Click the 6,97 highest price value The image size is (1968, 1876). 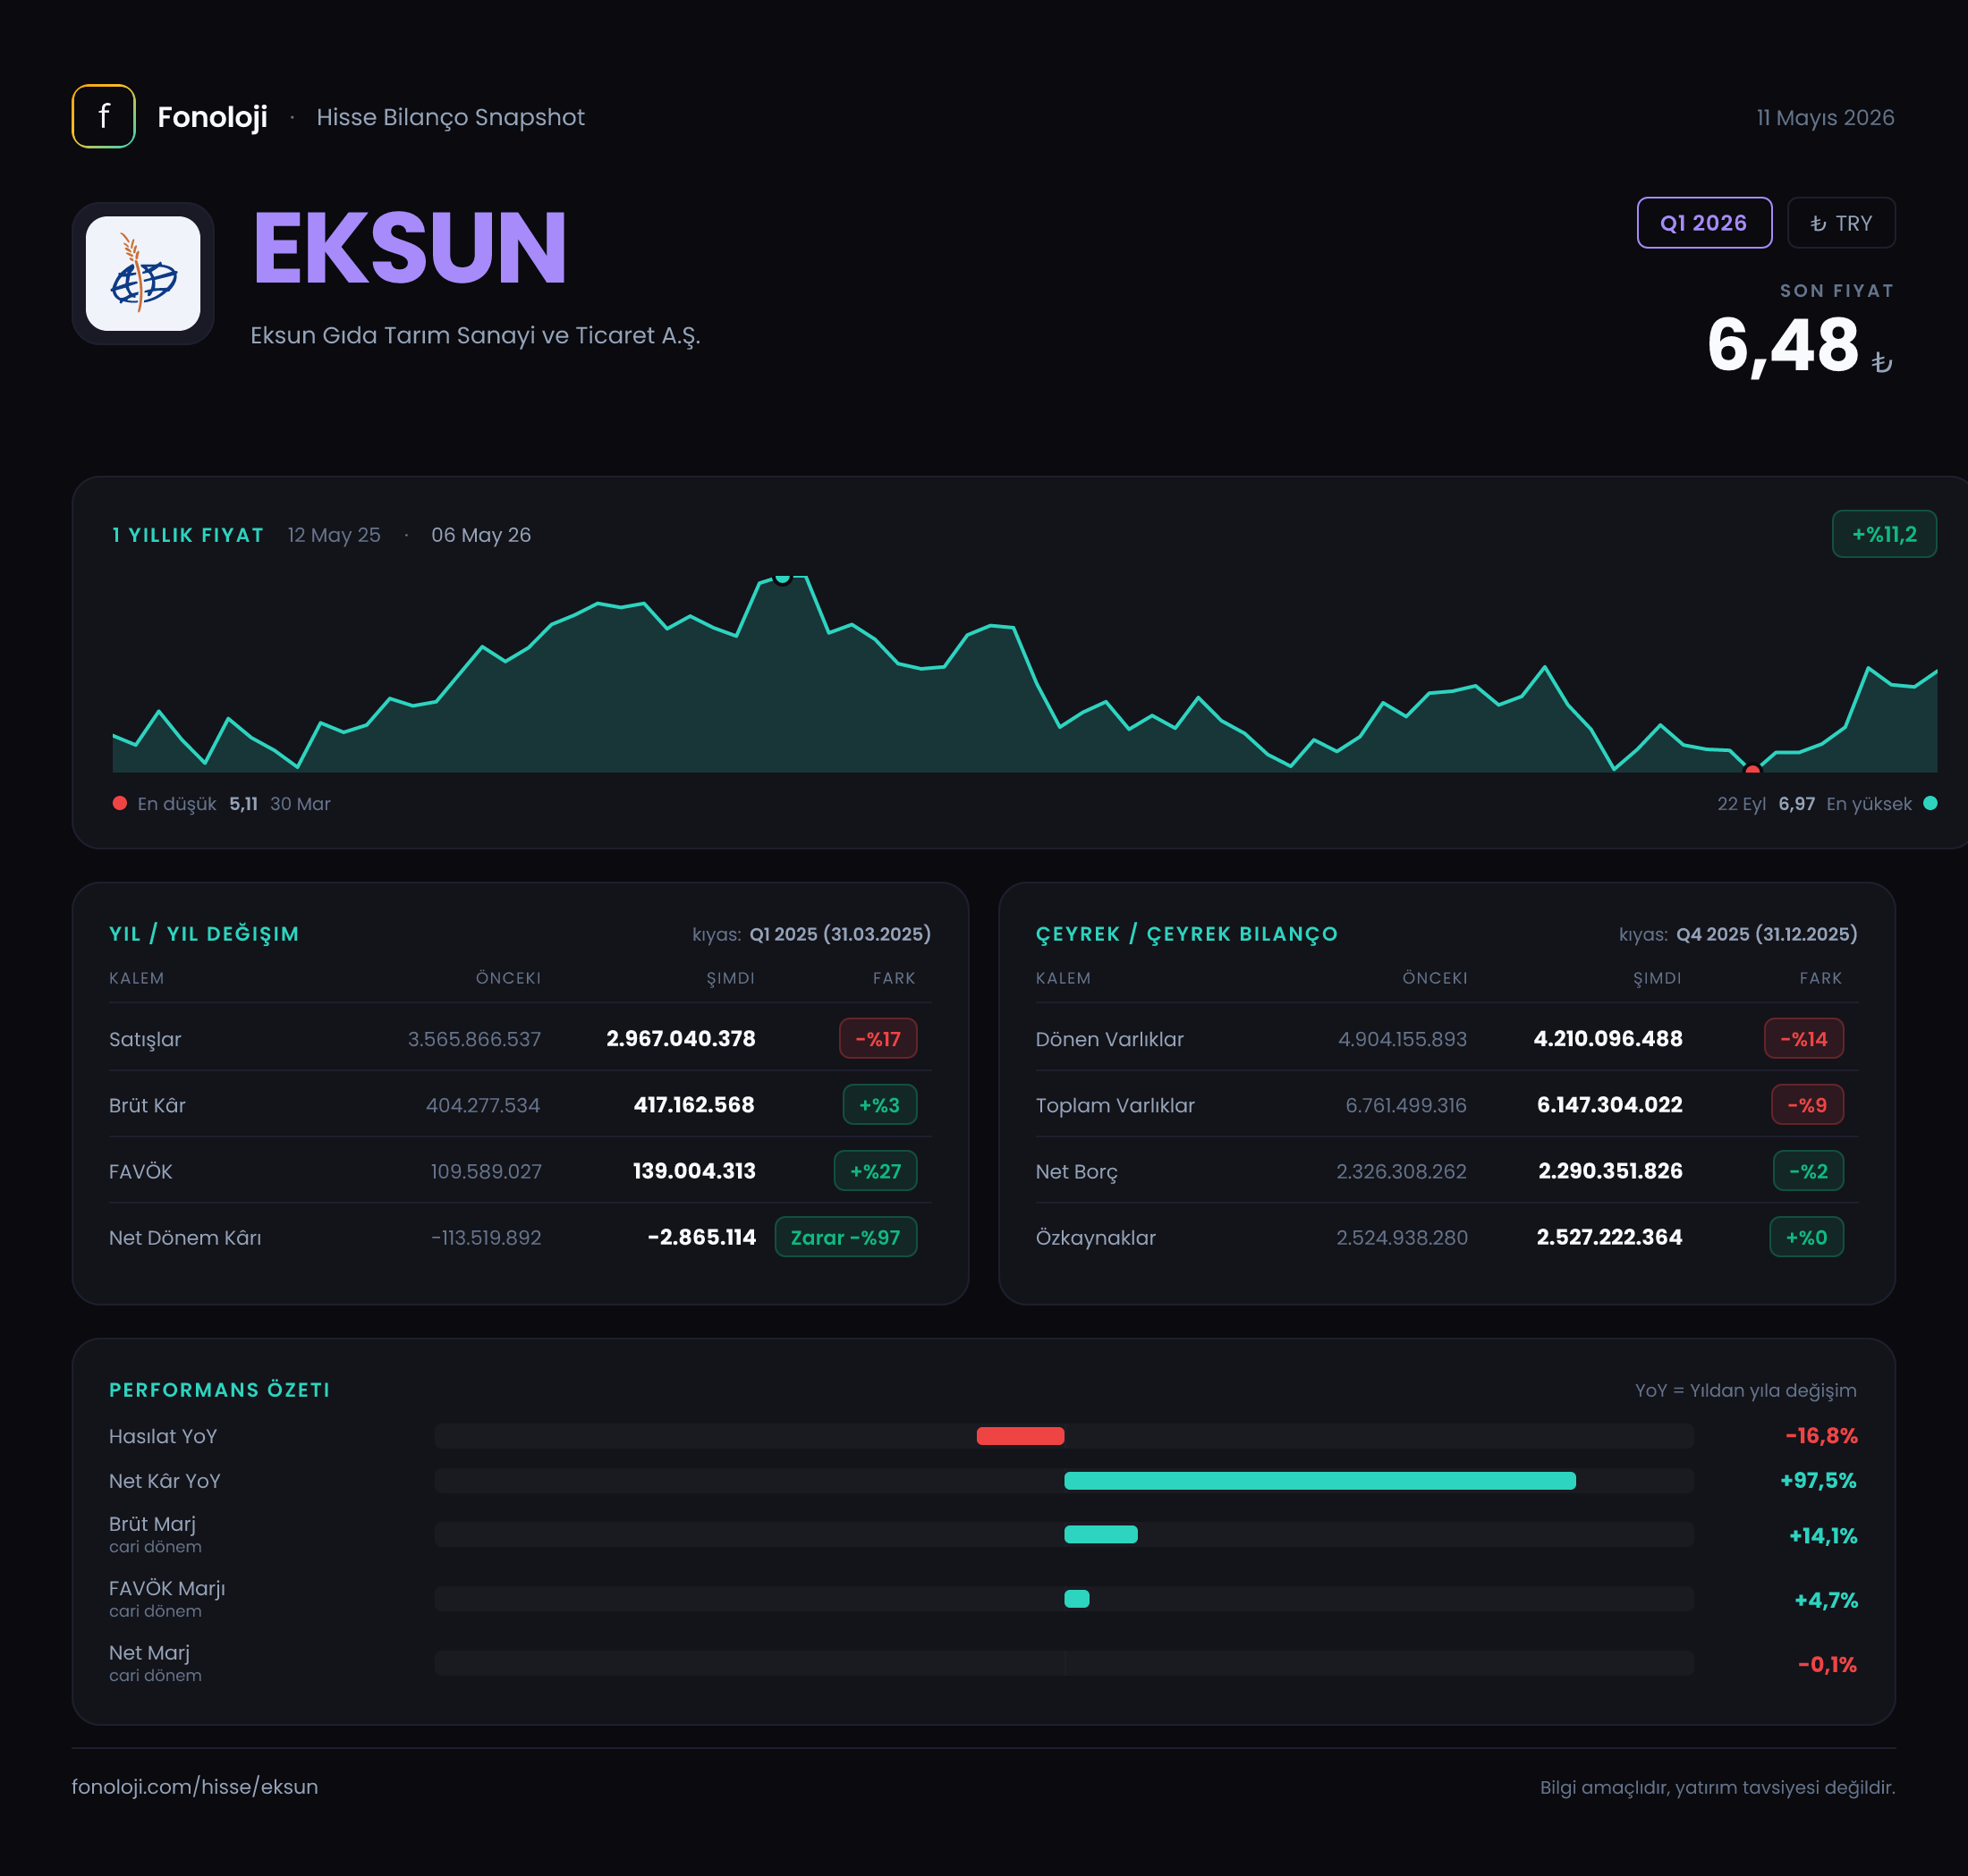[x=1796, y=803]
